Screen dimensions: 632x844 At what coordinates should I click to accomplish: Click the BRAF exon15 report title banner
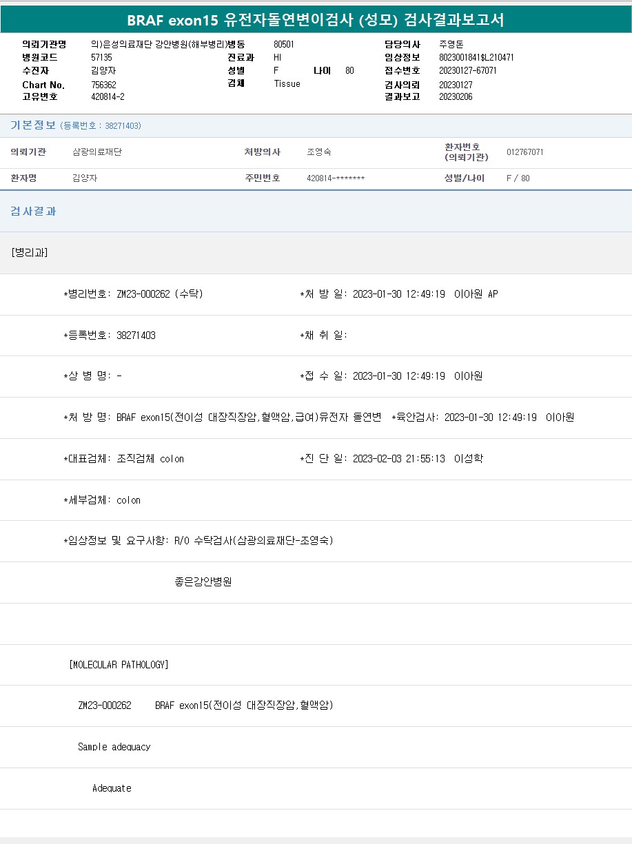click(316, 20)
